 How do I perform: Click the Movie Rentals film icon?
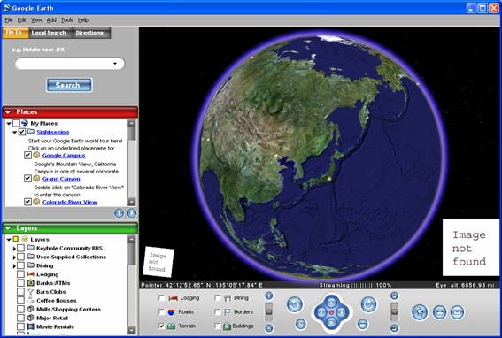pyautogui.click(x=30, y=326)
